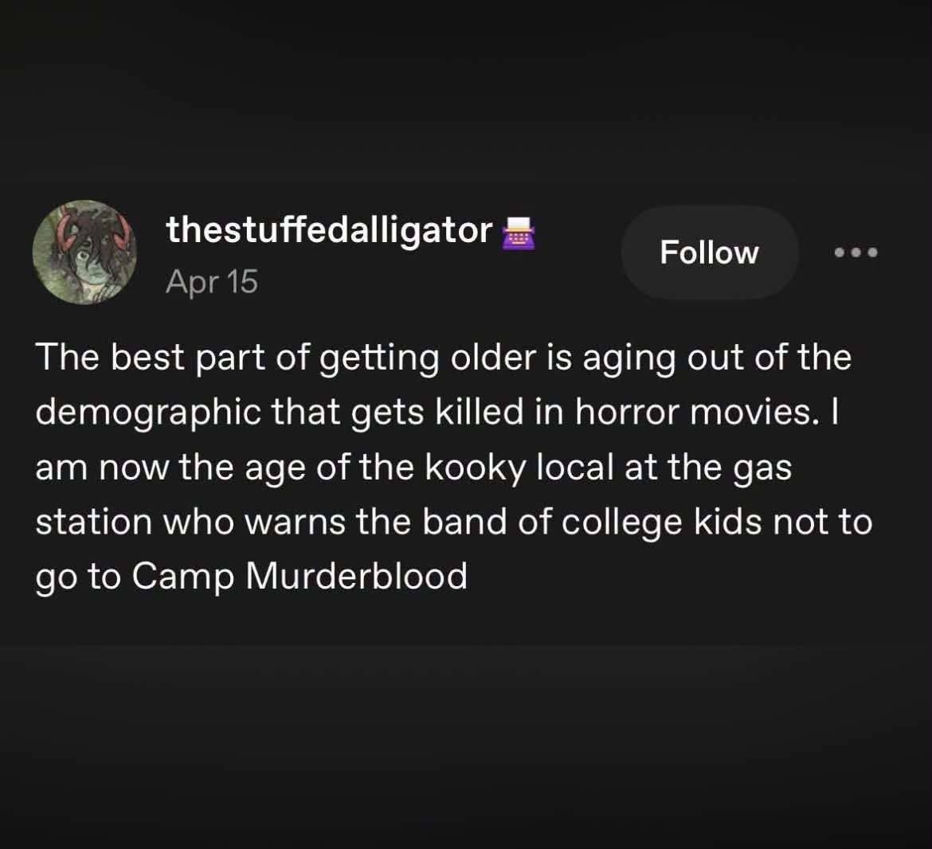Click the purple typewriter badge icon
This screenshot has height=849, width=932.
coord(519,233)
